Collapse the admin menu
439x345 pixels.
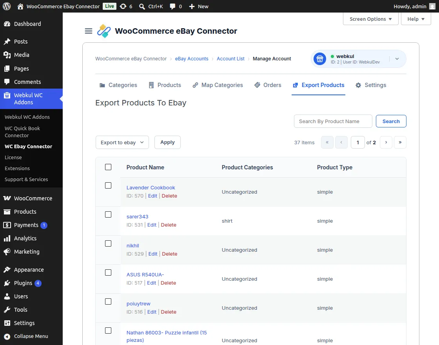(x=31, y=336)
